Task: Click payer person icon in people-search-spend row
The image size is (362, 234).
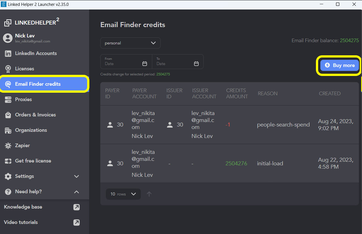Action: 110,125
